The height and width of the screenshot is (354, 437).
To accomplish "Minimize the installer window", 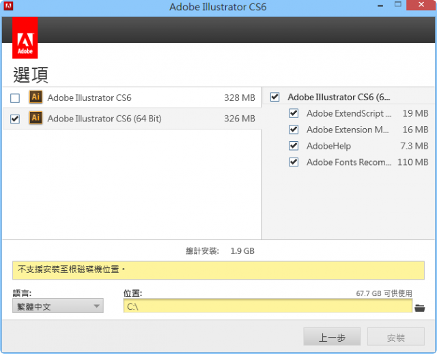I will coord(380,5).
